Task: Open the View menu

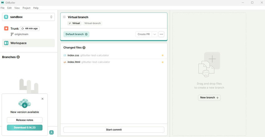Action: 17,8
